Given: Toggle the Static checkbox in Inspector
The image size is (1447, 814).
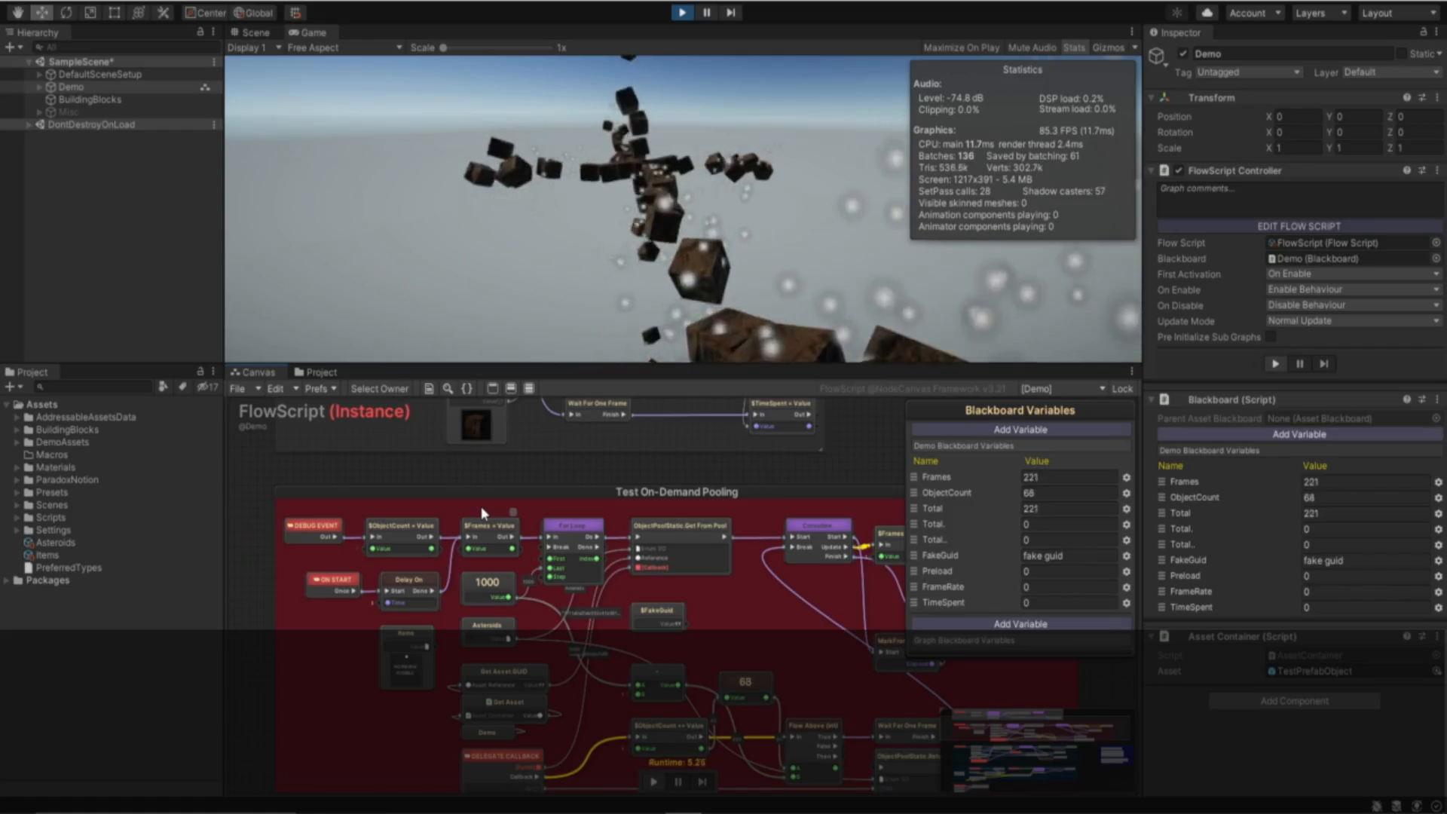Looking at the screenshot, I should coord(1402,54).
